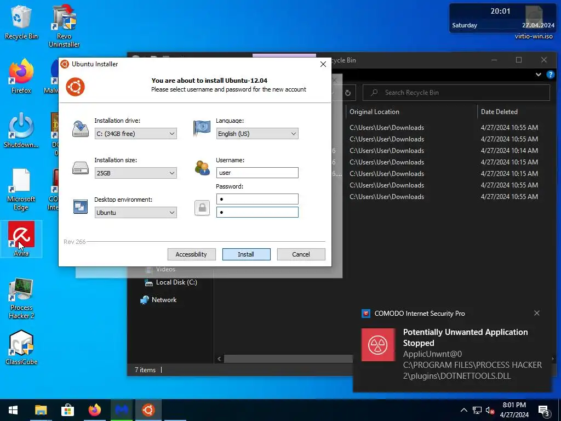Open the notification center icon
The image size is (561, 421).
(x=543, y=410)
